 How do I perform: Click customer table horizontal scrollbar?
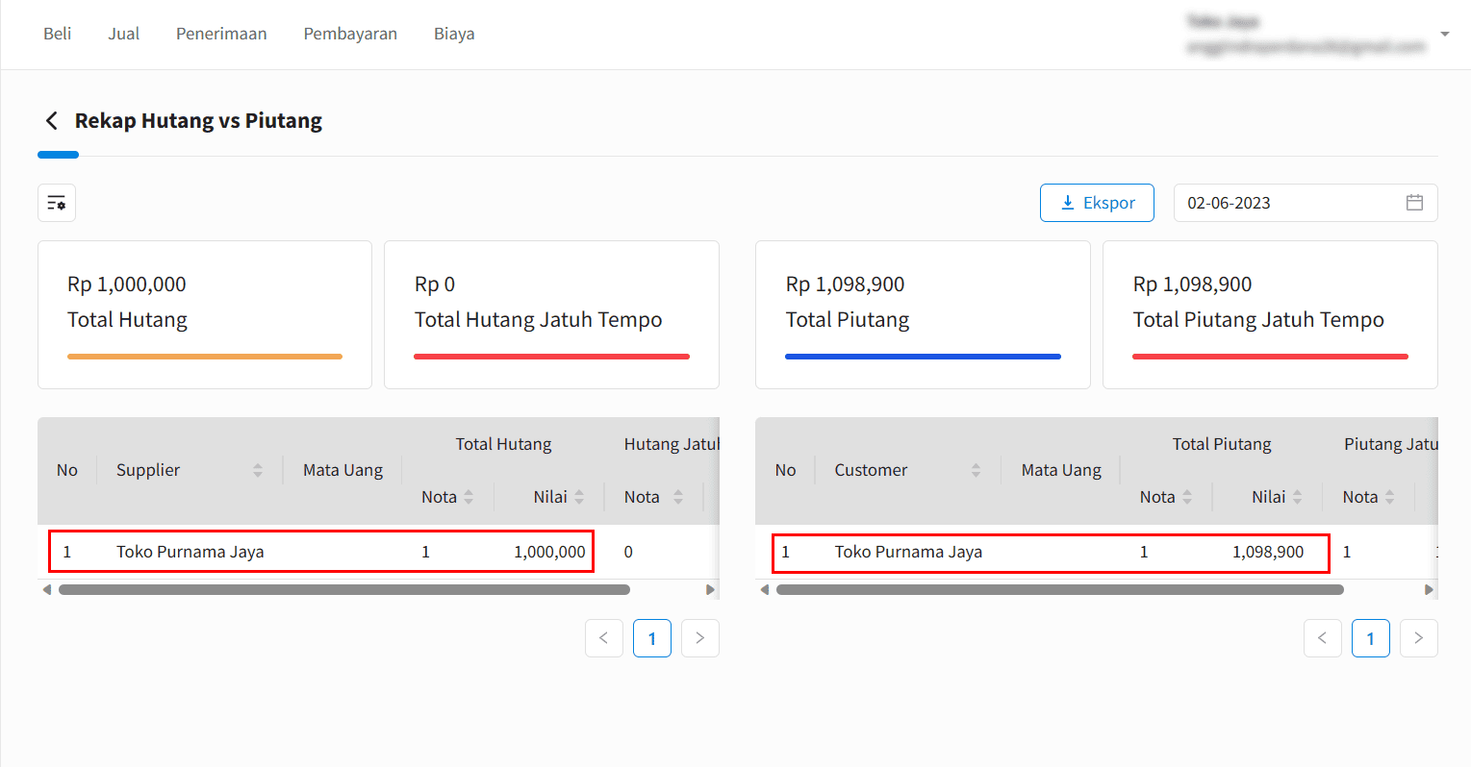click(1060, 590)
